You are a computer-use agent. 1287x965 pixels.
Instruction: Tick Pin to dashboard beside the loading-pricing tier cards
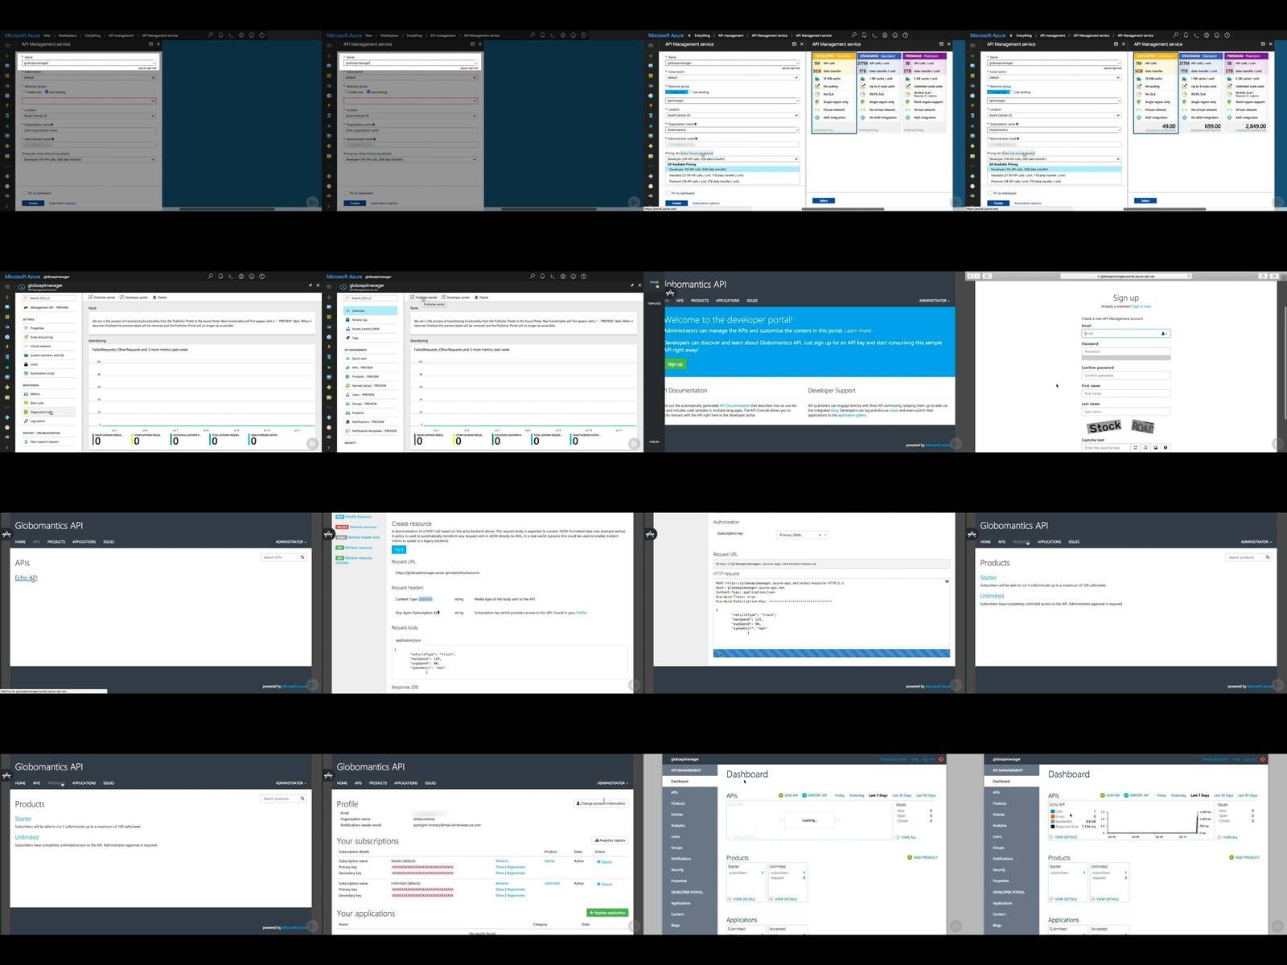pyautogui.click(x=681, y=193)
